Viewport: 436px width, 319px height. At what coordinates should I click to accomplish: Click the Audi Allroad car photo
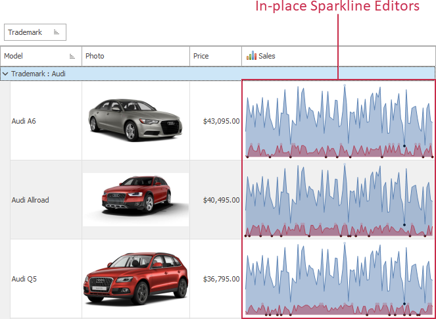click(135, 200)
